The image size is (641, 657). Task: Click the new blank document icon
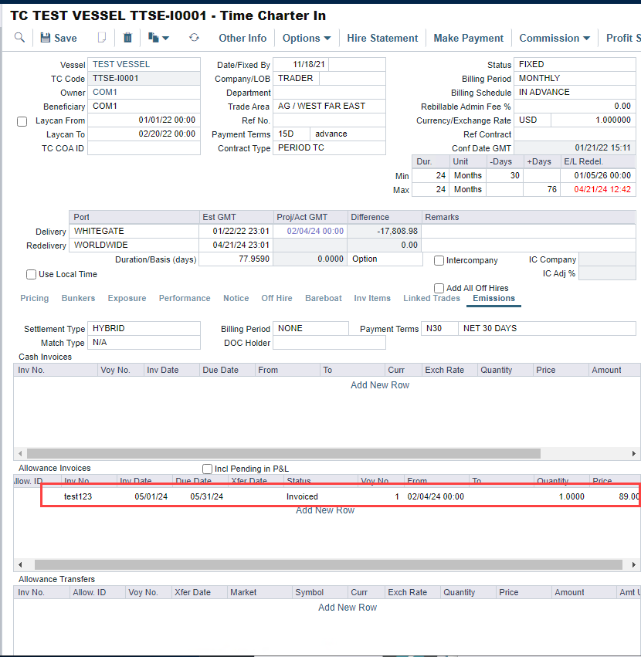coord(101,38)
